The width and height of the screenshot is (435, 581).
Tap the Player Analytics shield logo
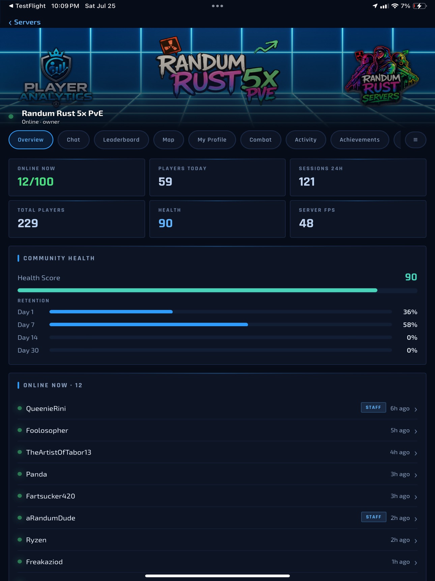56,77
